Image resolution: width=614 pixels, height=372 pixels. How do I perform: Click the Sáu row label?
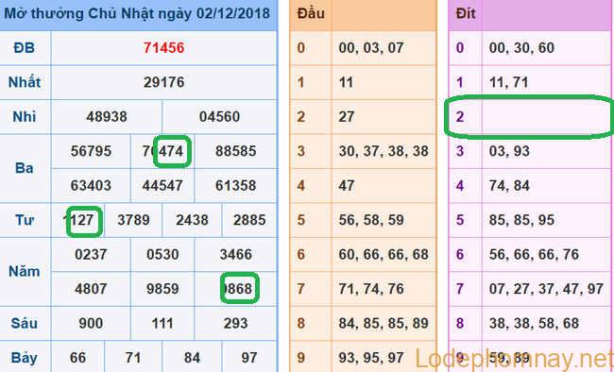(x=25, y=323)
